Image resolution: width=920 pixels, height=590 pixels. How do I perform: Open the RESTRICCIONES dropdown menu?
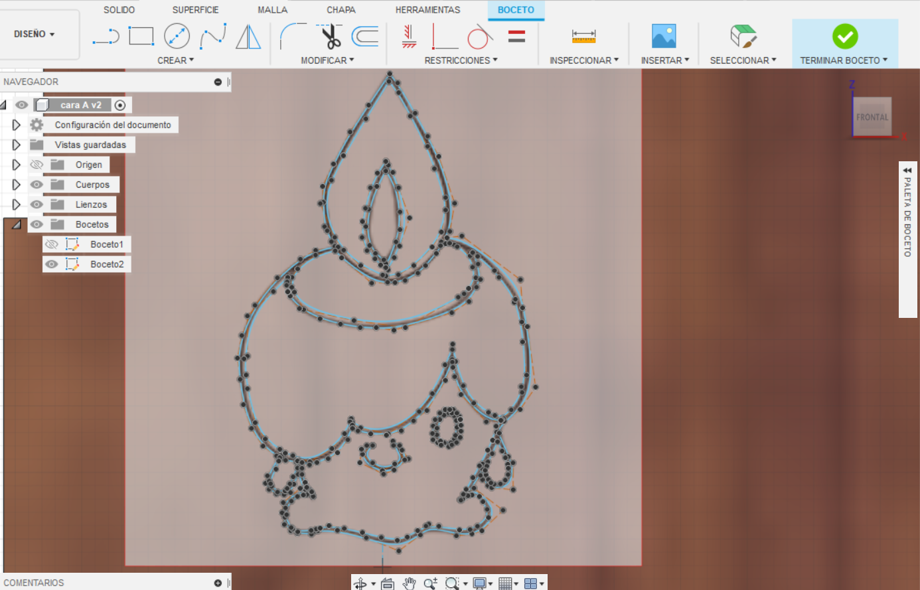click(x=461, y=60)
